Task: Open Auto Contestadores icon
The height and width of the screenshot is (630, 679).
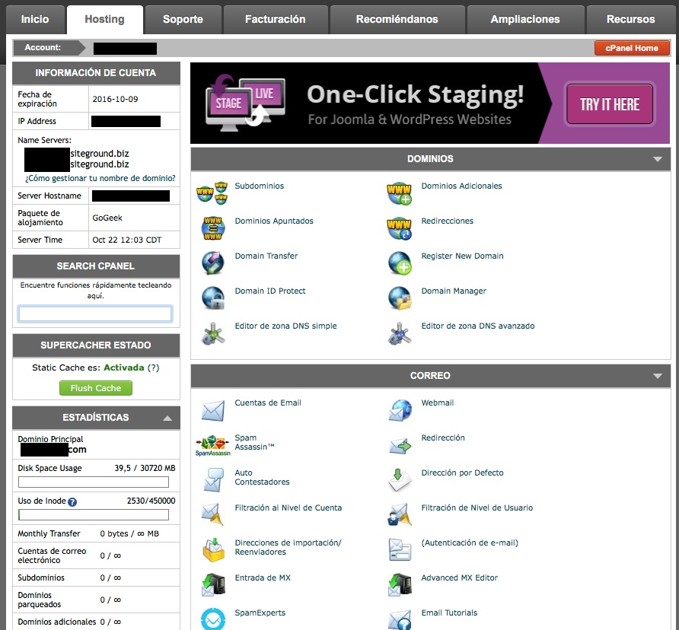Action: point(212,481)
